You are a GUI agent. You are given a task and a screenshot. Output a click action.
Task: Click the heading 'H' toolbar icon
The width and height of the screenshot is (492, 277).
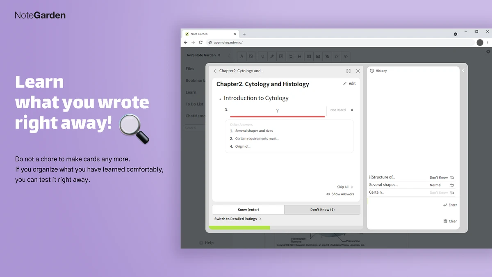tap(299, 57)
